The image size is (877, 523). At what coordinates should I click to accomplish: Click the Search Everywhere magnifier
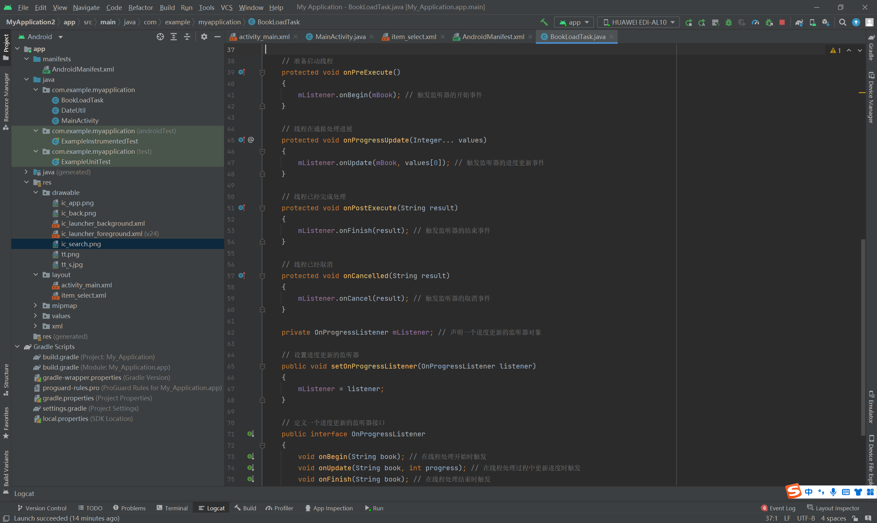coord(842,22)
